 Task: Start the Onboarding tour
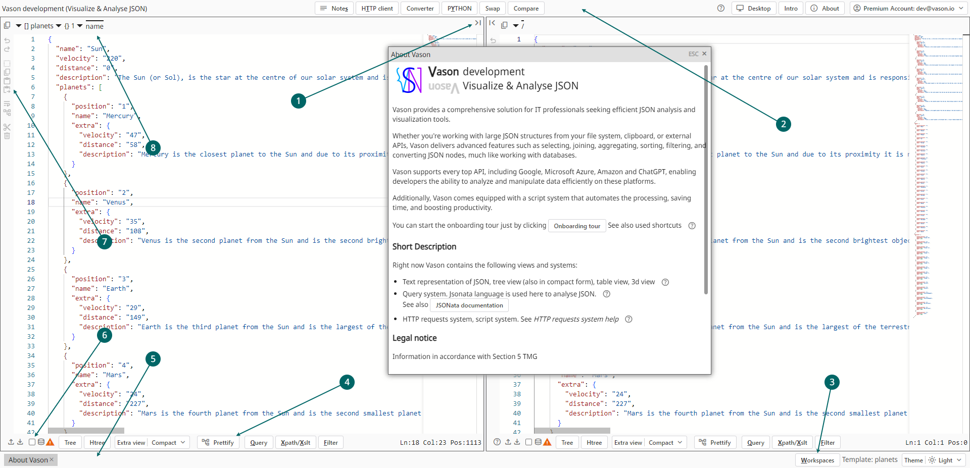(x=577, y=226)
